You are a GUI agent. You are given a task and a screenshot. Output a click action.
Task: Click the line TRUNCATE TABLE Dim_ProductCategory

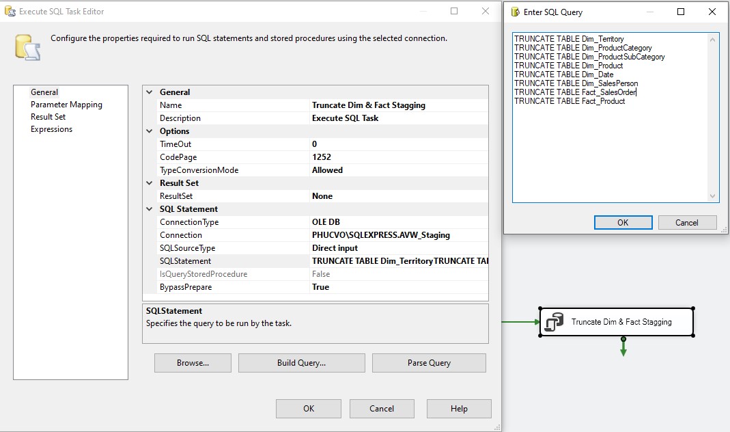[583, 48]
